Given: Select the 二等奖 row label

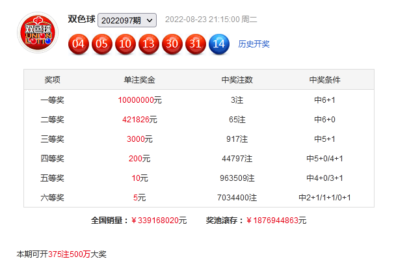Looking at the screenshot, I should pyautogui.click(x=52, y=120).
